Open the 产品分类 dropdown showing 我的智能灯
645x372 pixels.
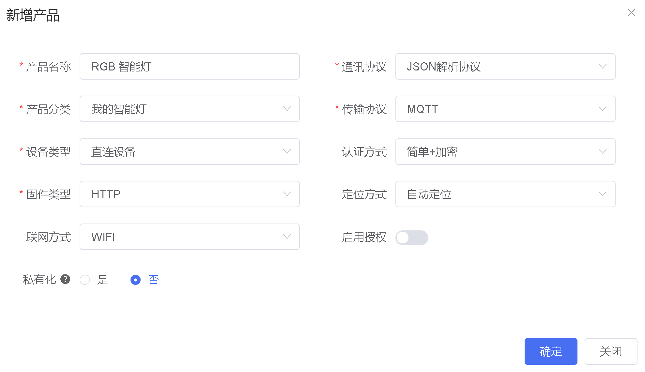(x=190, y=109)
